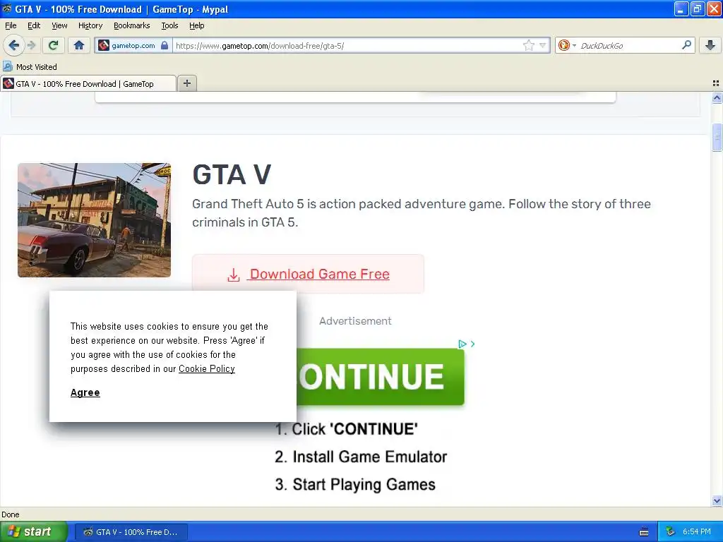Open a new tab with the plus button
Image resolution: width=723 pixels, height=542 pixels.
pyautogui.click(x=186, y=83)
